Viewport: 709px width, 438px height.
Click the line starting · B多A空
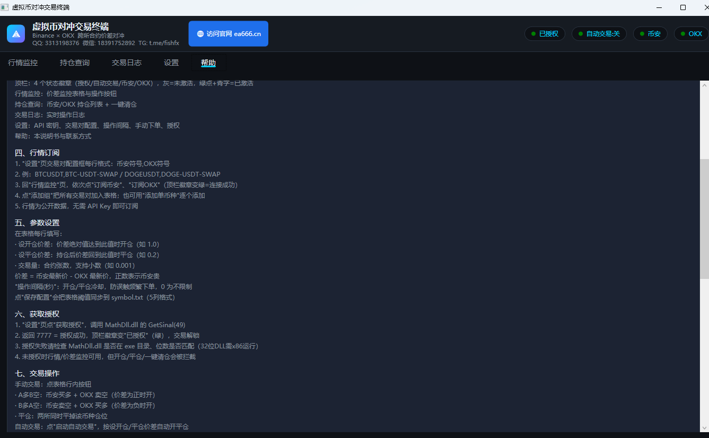pyautogui.click(x=85, y=405)
